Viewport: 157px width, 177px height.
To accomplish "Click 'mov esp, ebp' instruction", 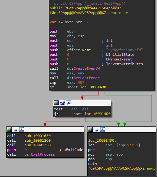I will [x=105, y=154].
